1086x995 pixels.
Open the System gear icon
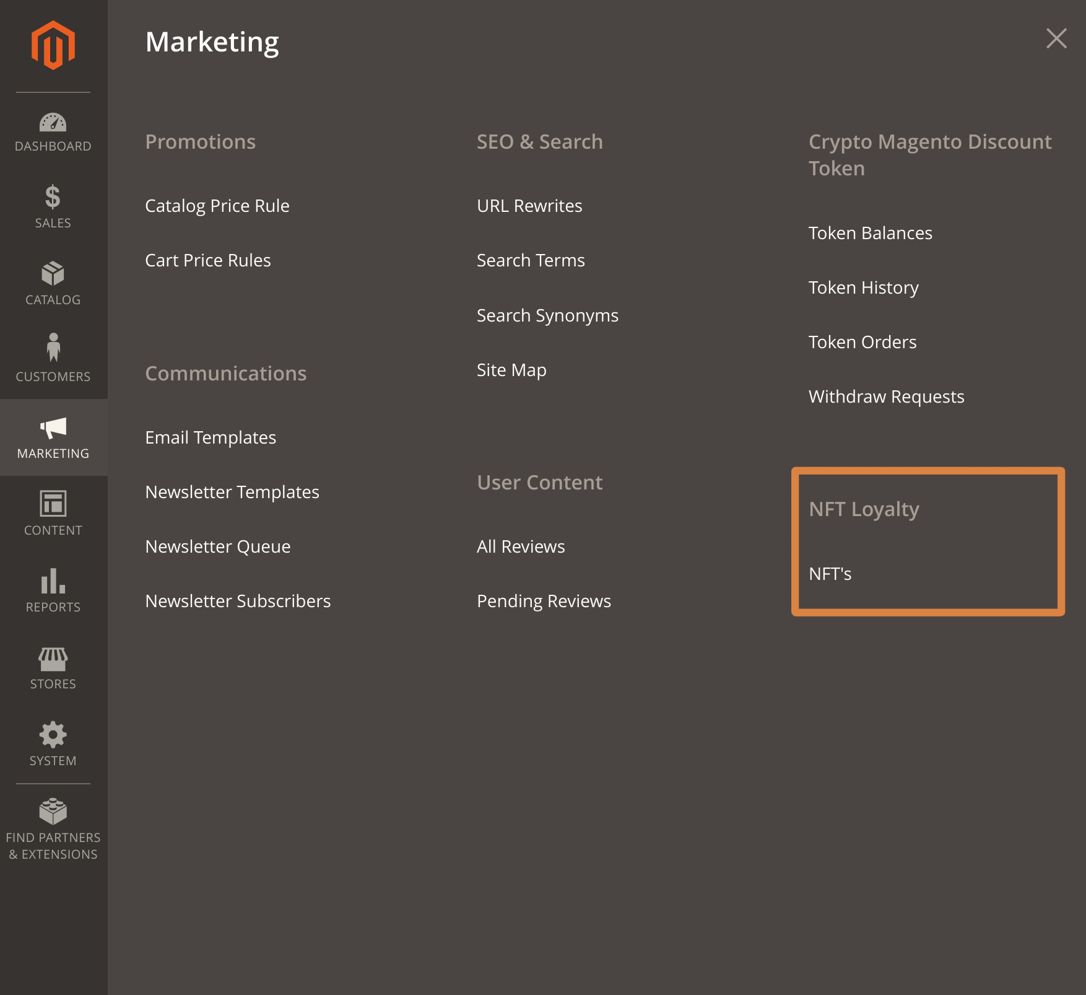(x=53, y=735)
